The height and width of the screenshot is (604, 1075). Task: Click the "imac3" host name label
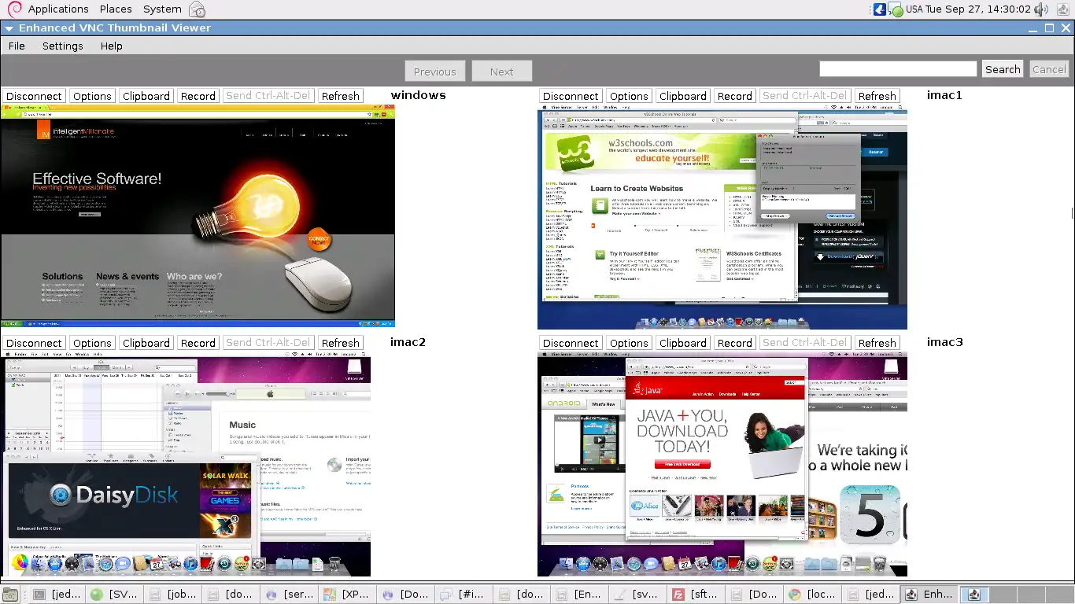[944, 342]
